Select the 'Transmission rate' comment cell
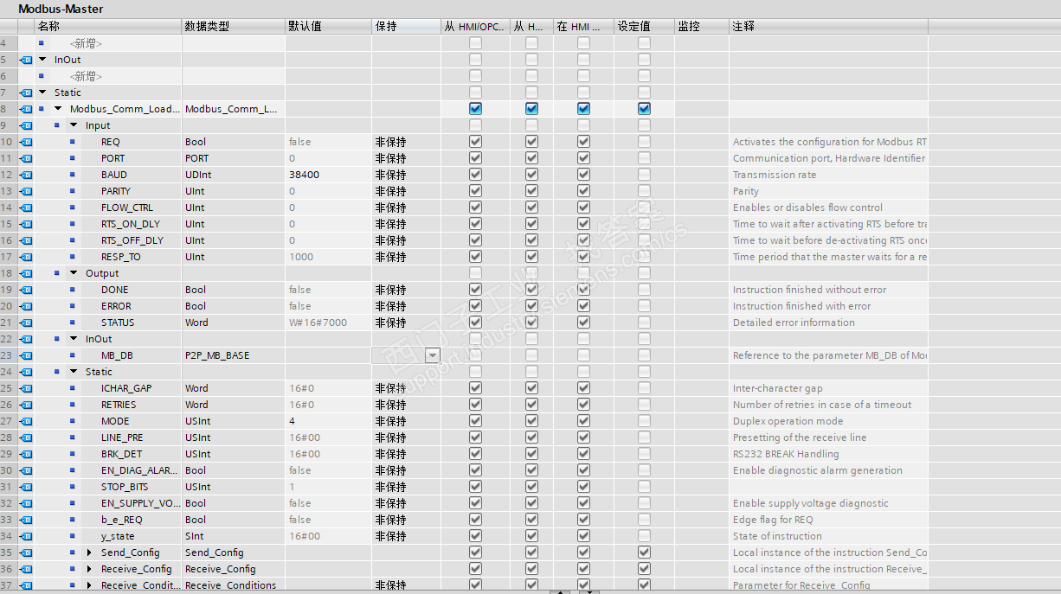This screenshot has height=594, width=1061. pos(828,175)
